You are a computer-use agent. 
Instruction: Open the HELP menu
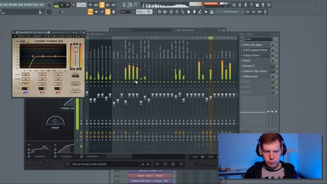coord(42,5)
